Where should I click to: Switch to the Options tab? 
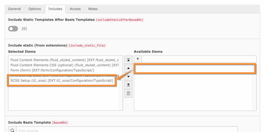click(x=35, y=9)
